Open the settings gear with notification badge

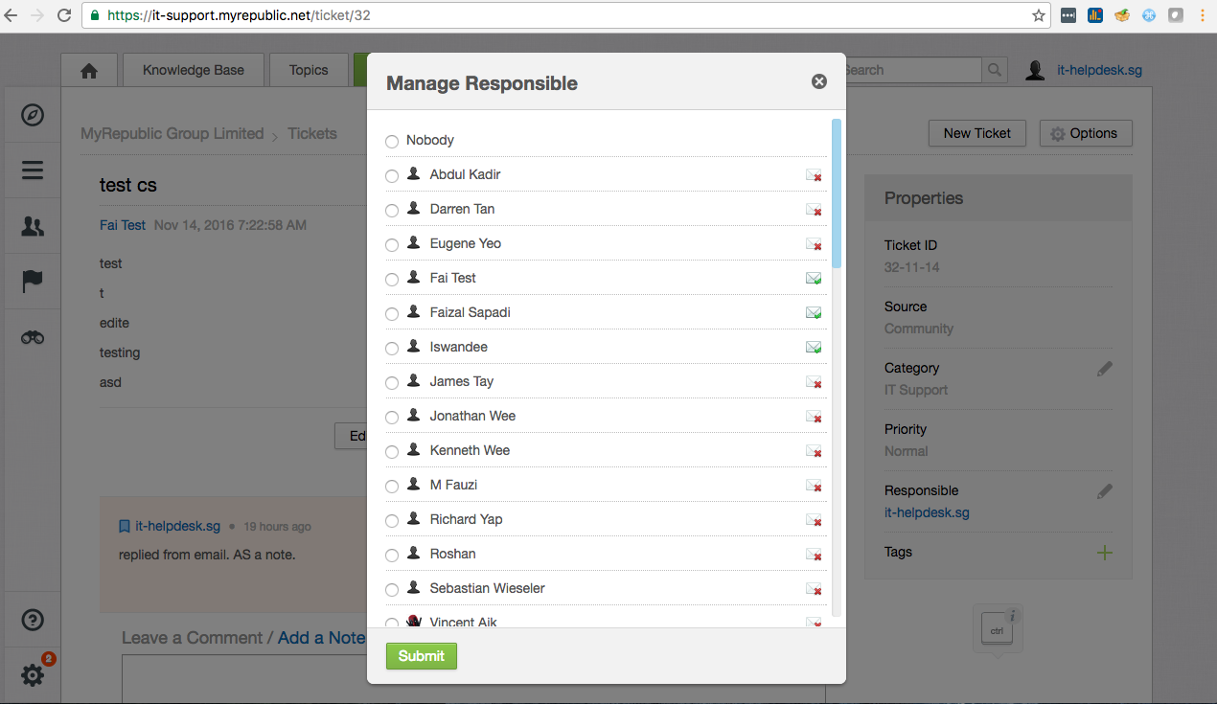33,675
